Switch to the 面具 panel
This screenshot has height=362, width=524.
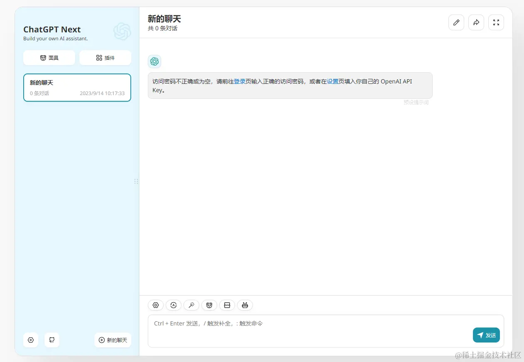click(49, 58)
